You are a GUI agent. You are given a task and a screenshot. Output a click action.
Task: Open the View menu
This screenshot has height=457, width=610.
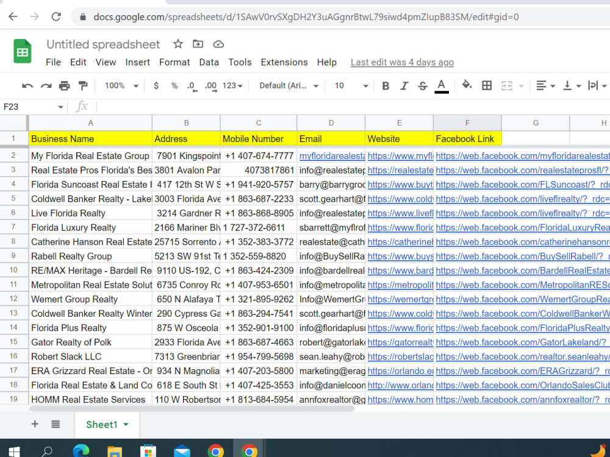point(106,62)
